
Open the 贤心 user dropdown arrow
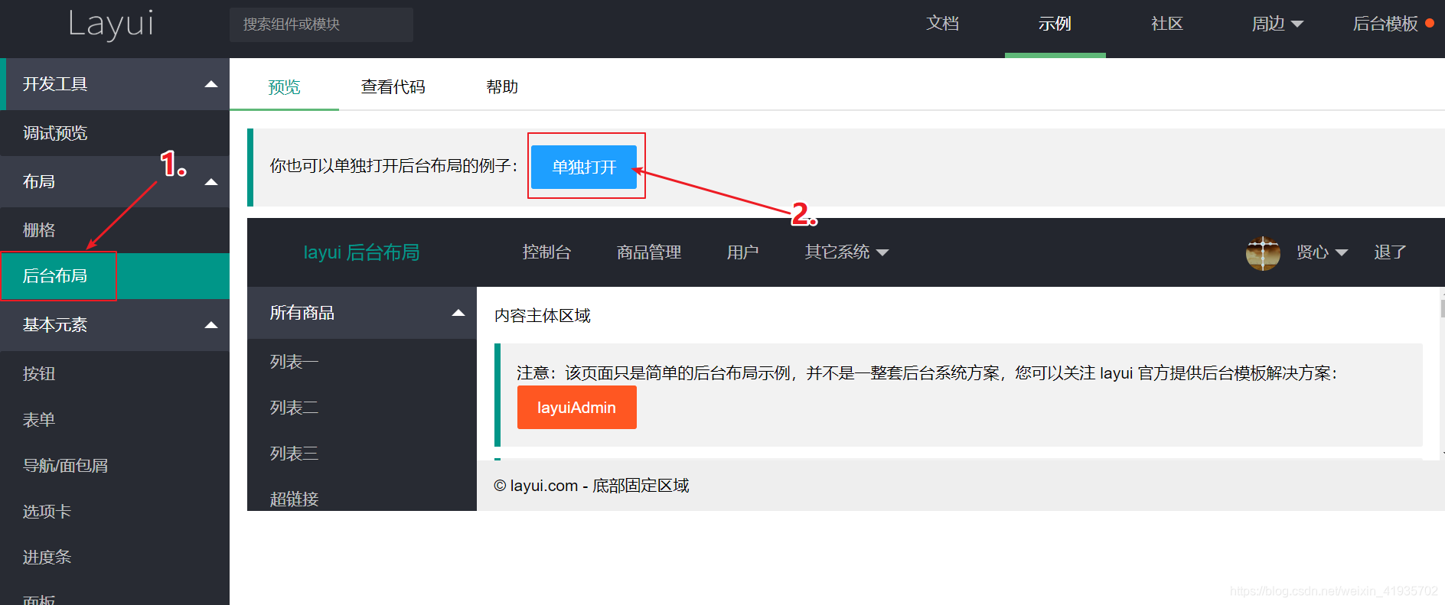point(1341,252)
